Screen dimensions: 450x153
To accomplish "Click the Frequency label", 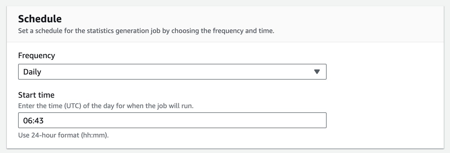I will pyautogui.click(x=37, y=56).
